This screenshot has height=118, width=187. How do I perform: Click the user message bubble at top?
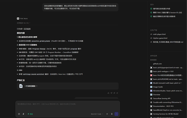80,7
